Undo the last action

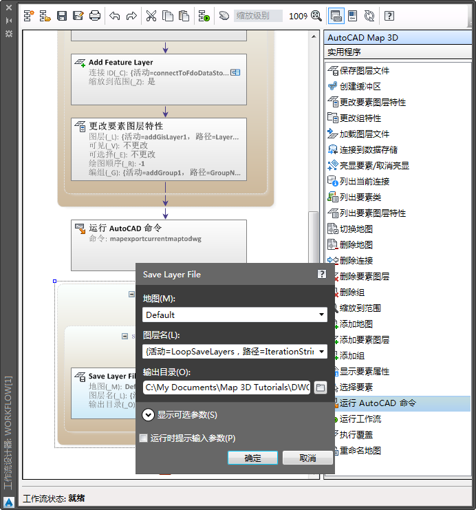tap(115, 16)
